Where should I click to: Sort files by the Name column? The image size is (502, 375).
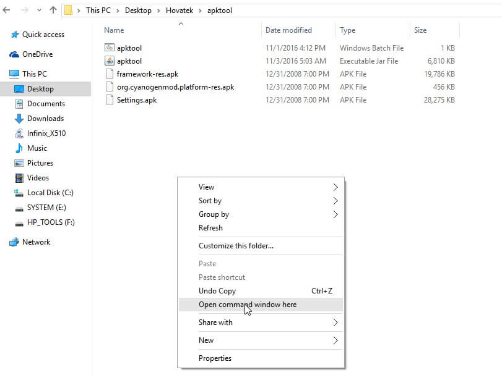pos(114,30)
